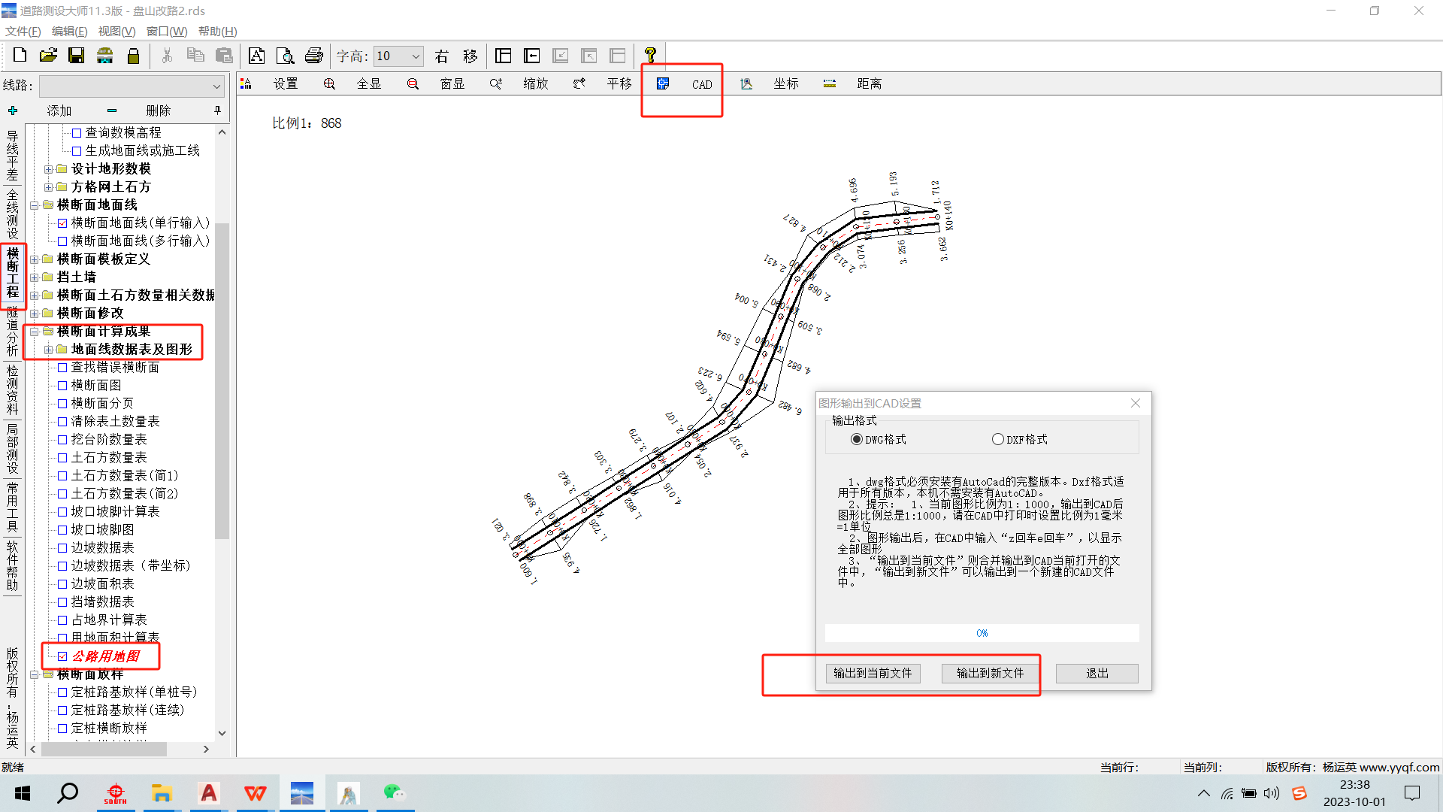Screen dimensions: 1443x812
Task: Toggle the 公路用地图 checkbox
Action: coord(62,656)
